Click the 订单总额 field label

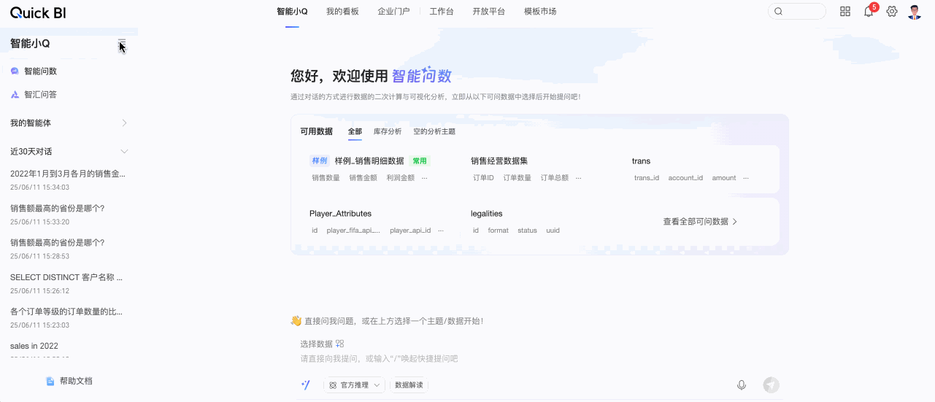[x=554, y=178]
